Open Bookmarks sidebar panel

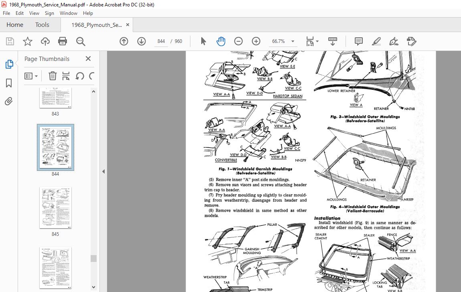(x=9, y=83)
